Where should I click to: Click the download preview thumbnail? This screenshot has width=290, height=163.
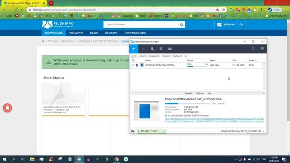[146, 110]
